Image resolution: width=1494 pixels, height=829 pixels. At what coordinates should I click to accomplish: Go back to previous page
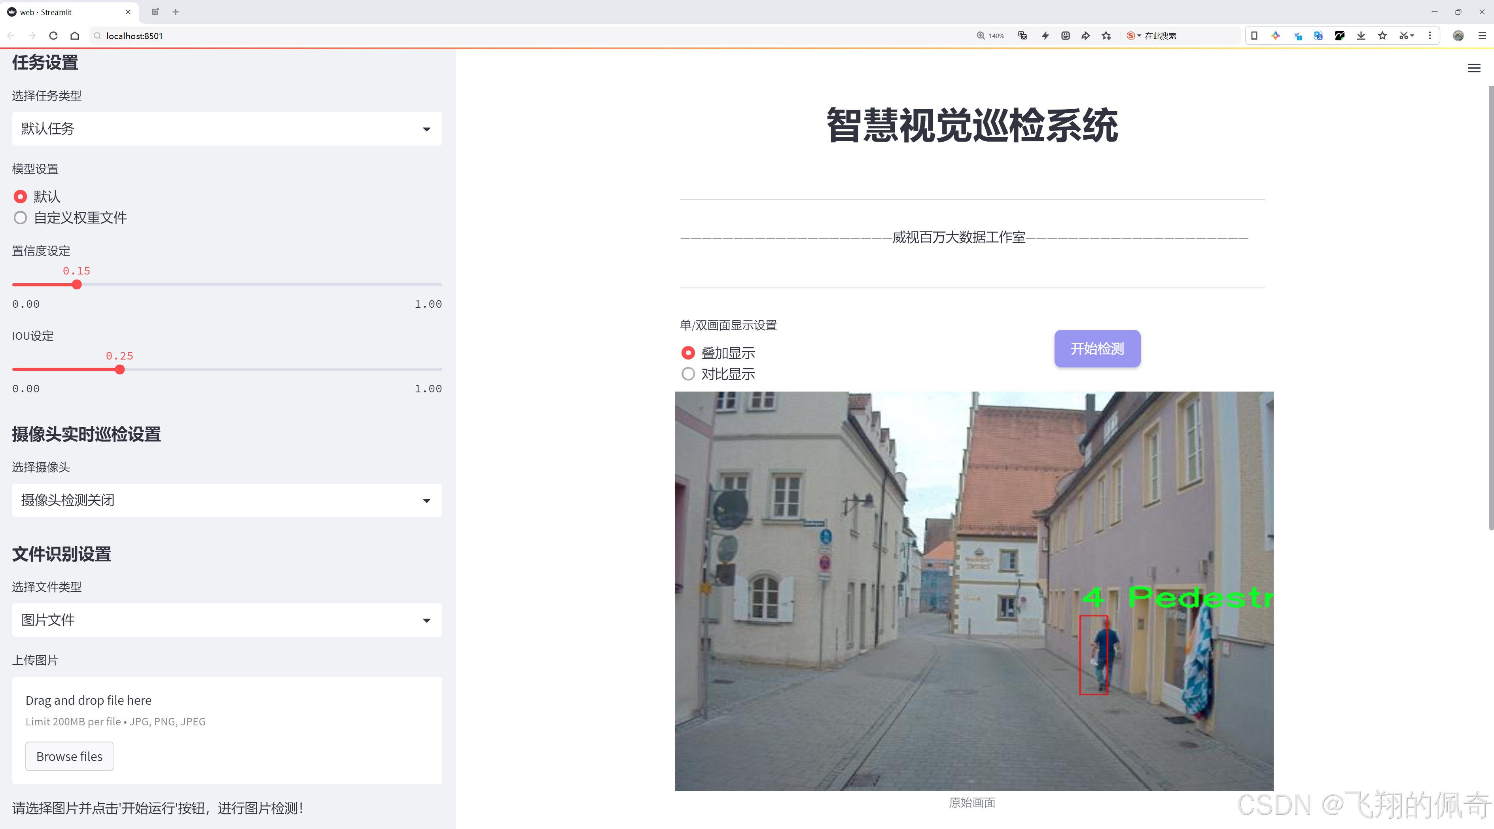tap(11, 36)
